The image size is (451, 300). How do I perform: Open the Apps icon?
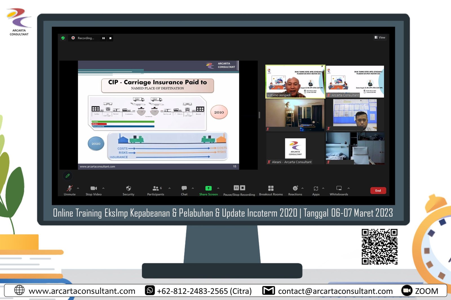pyautogui.click(x=316, y=188)
